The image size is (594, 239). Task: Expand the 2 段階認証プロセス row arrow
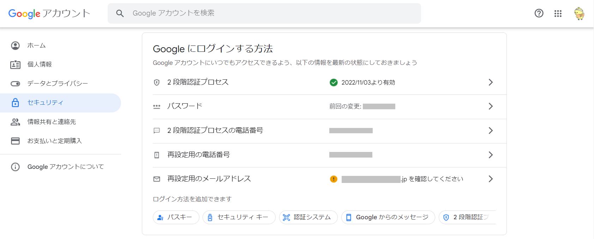tap(491, 82)
